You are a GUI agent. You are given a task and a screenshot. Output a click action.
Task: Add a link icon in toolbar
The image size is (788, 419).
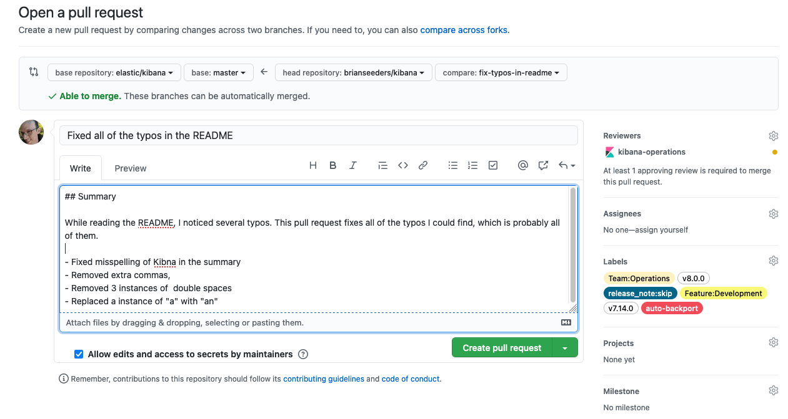point(423,165)
